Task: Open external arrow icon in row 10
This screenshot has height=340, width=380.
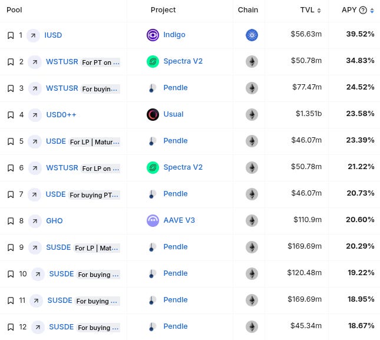Action: coord(38,275)
